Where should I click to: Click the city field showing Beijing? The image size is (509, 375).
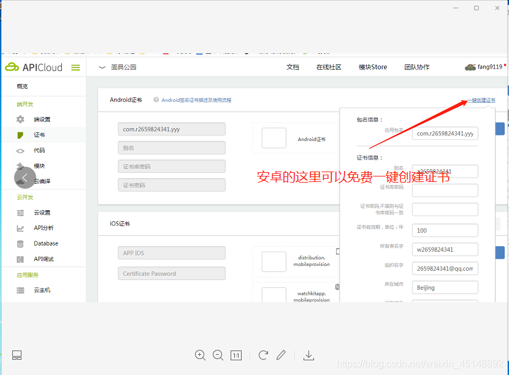tap(445, 287)
